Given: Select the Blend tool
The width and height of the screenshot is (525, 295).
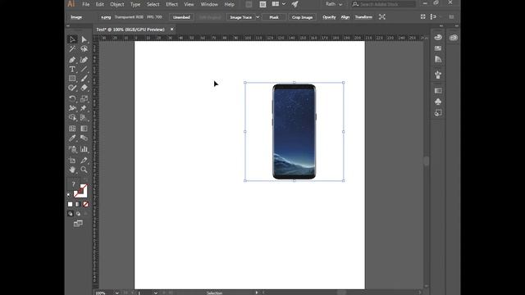Looking at the screenshot, I should tap(84, 138).
